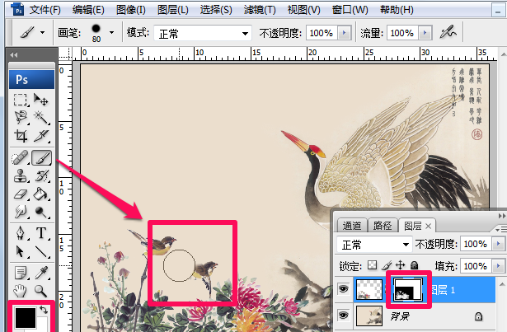Select the Rectangular Marquee tool
The width and height of the screenshot is (507, 332).
(x=21, y=100)
